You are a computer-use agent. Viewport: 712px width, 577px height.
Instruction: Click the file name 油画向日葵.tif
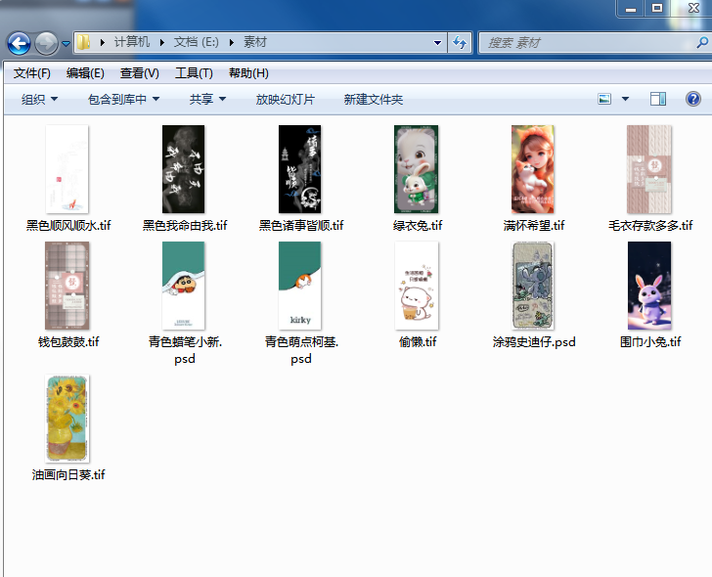coord(68,474)
